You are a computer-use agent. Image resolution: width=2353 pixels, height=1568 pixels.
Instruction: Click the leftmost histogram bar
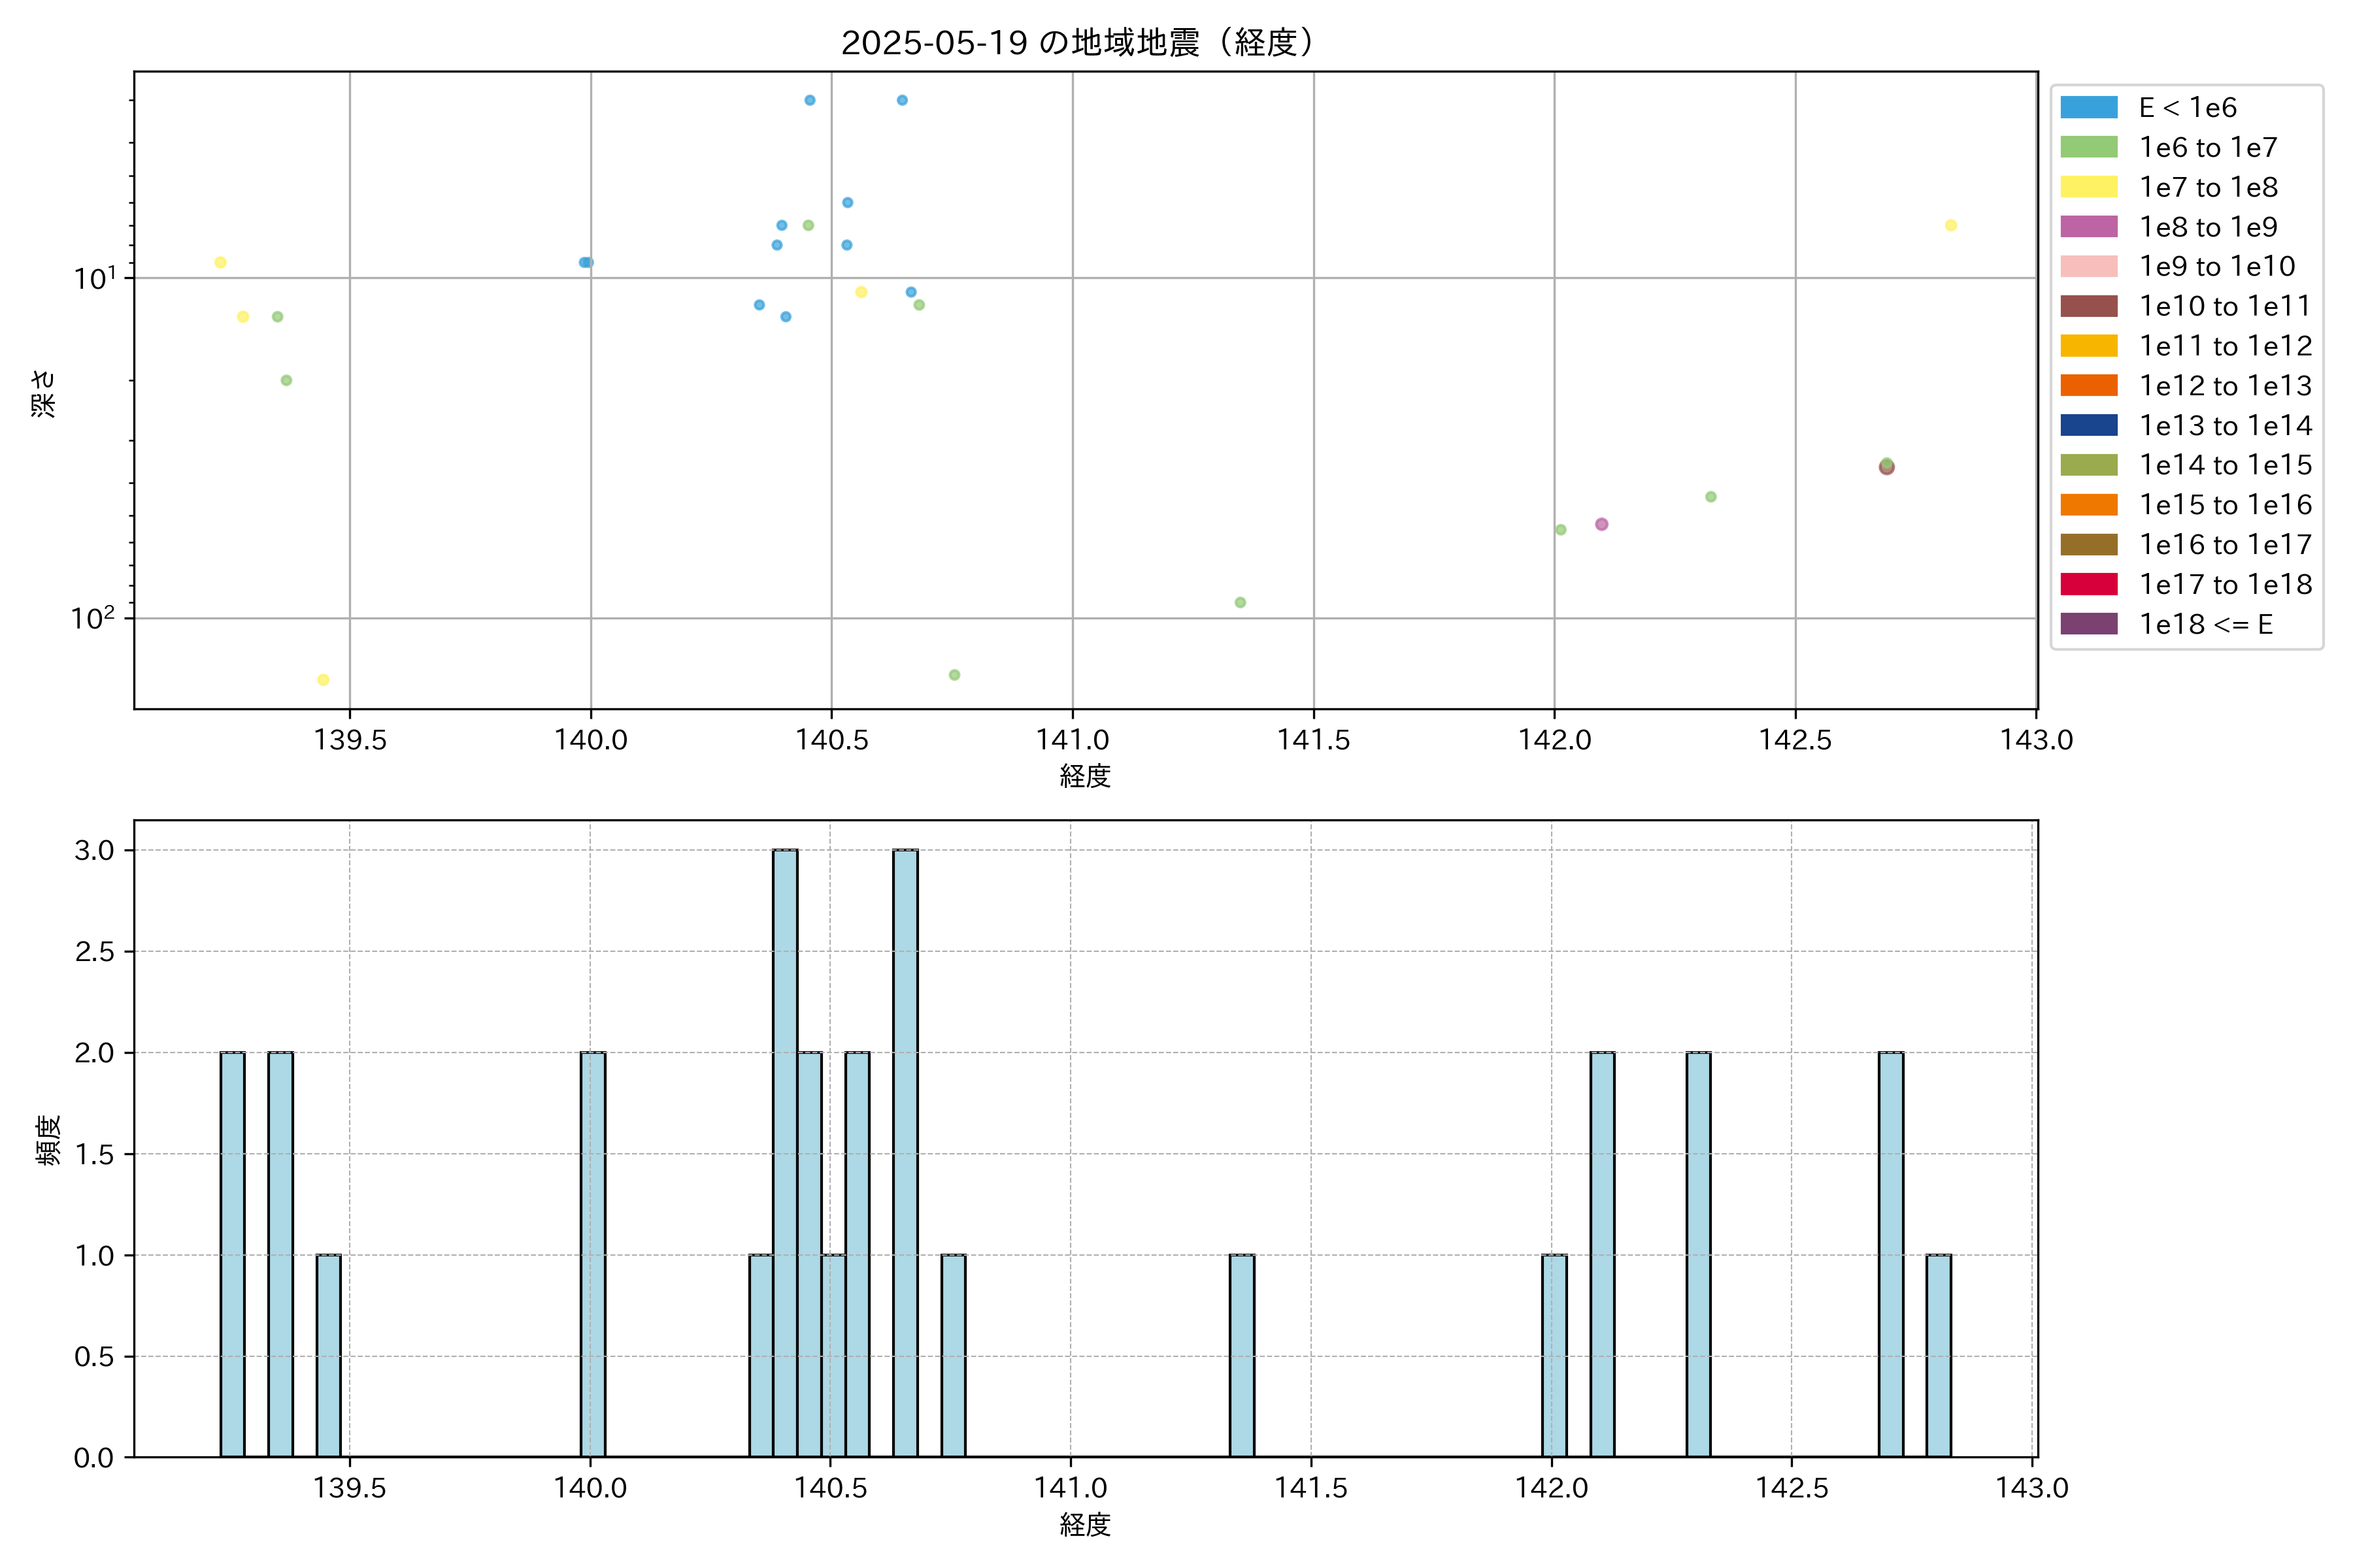click(232, 1254)
